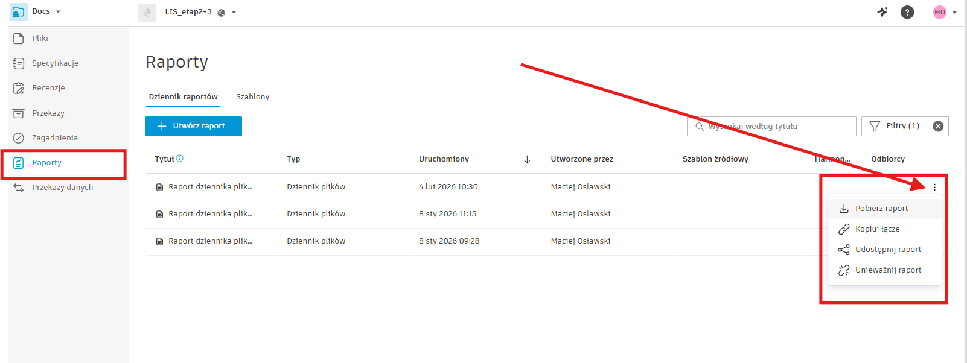Open the MO user account menu
Viewport: 967px width, 363px height.
tap(945, 12)
